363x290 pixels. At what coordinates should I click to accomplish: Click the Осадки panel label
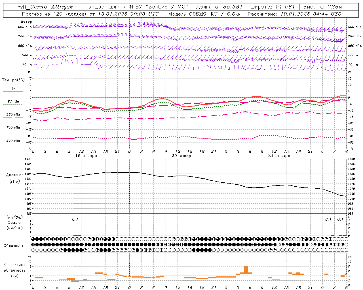click(15, 223)
